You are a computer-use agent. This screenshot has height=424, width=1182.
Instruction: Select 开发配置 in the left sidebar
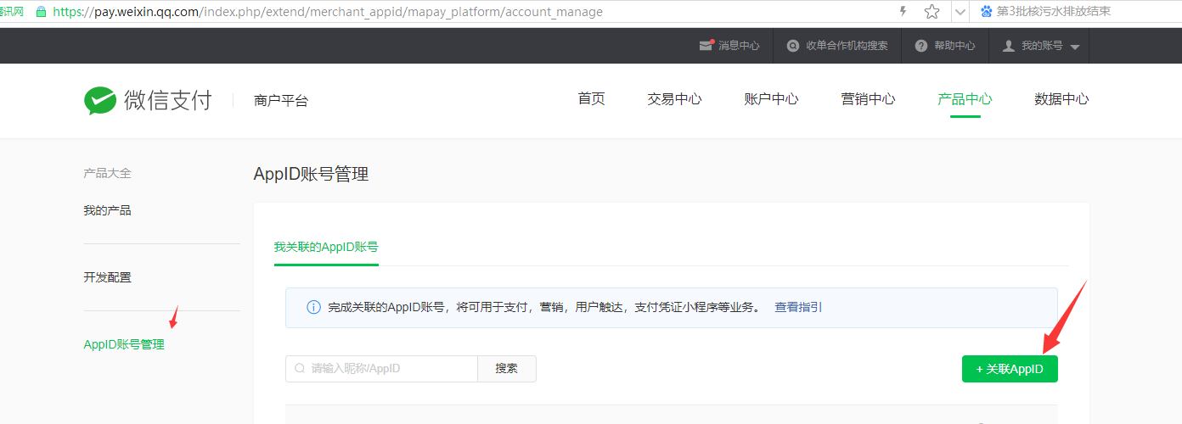pyautogui.click(x=107, y=277)
